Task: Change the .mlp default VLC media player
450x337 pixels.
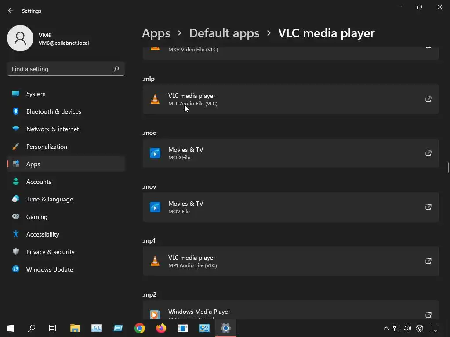Action: pos(291,99)
